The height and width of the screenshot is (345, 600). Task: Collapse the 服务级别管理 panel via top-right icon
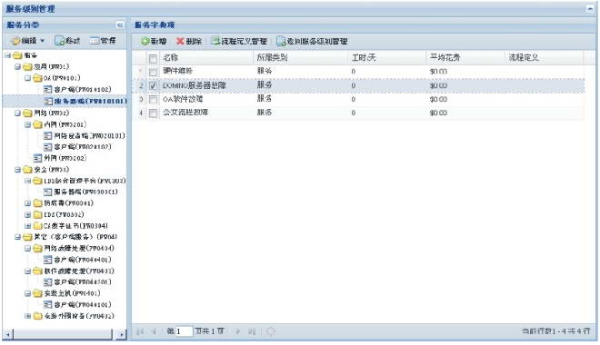pos(590,8)
